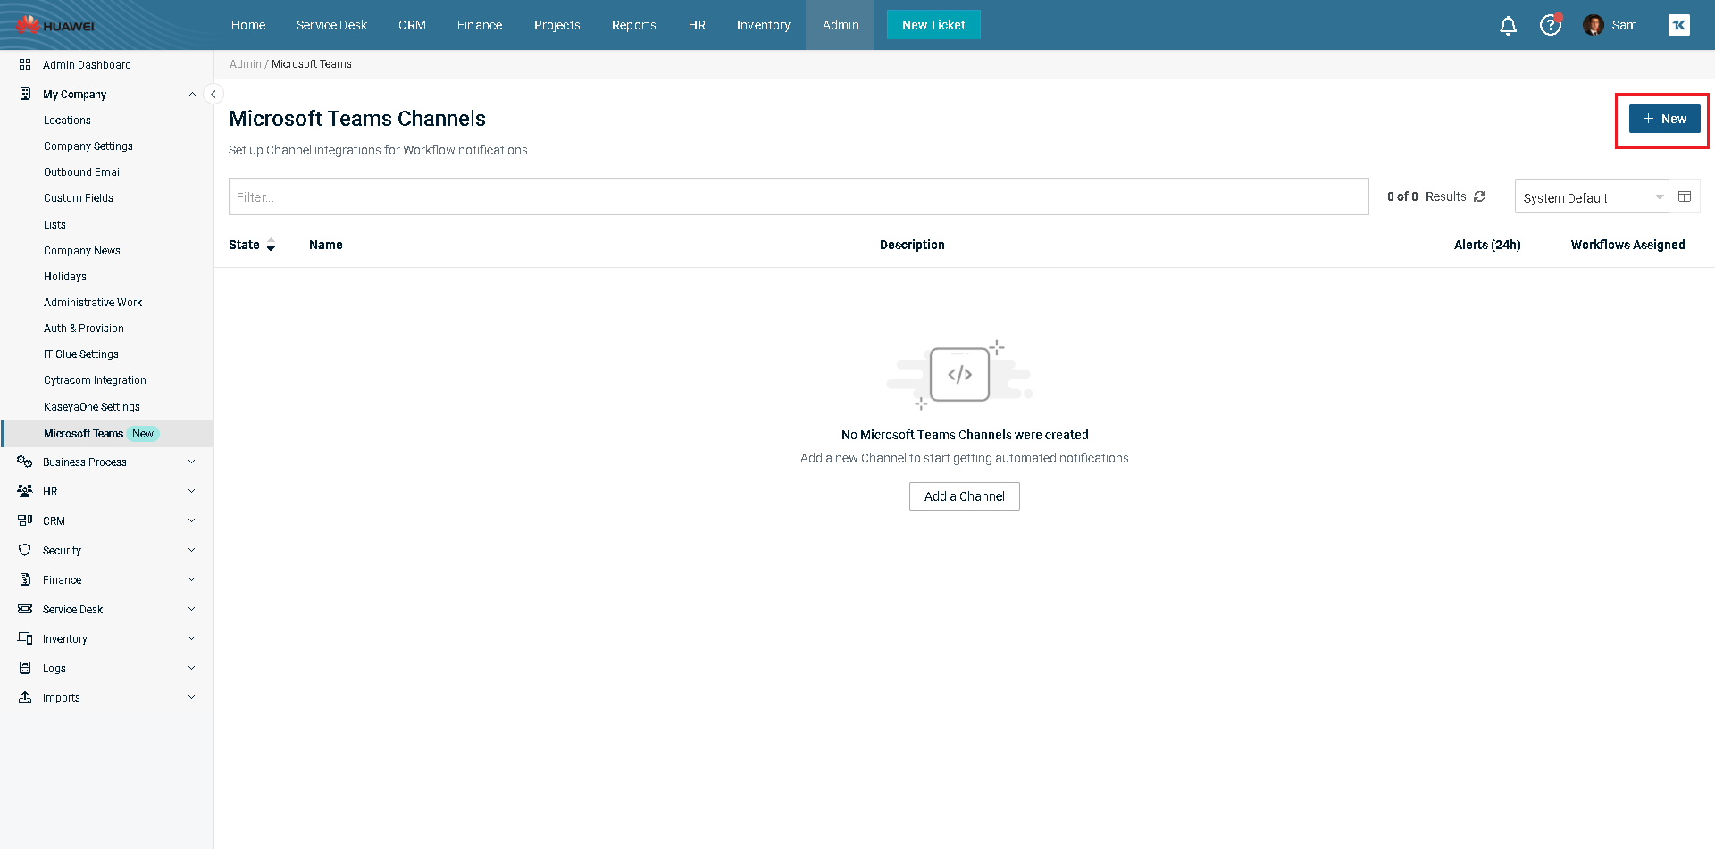This screenshot has width=1715, height=849.
Task: Click the Service Desk ticket icon
Action: tap(25, 609)
